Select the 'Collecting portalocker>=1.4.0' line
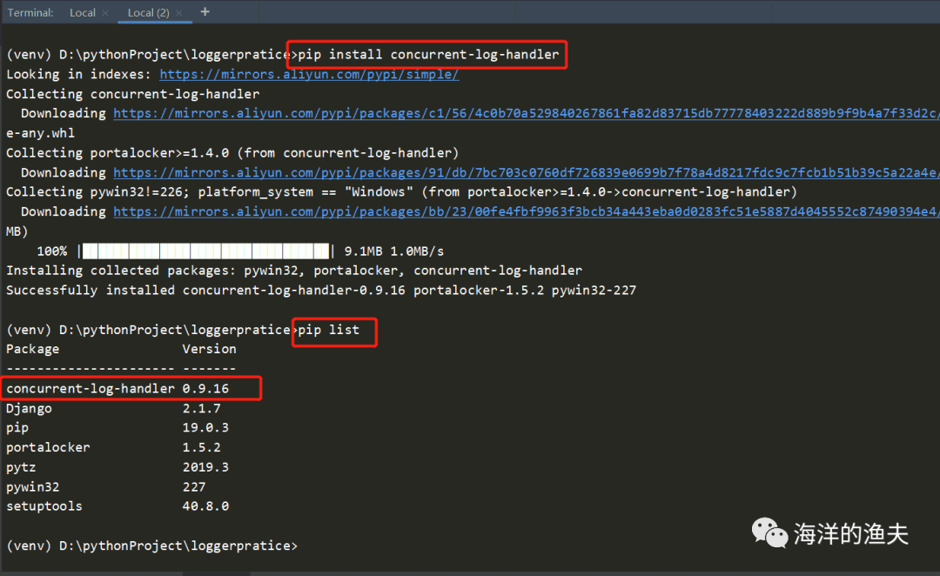Image resolution: width=940 pixels, height=576 pixels. click(232, 153)
